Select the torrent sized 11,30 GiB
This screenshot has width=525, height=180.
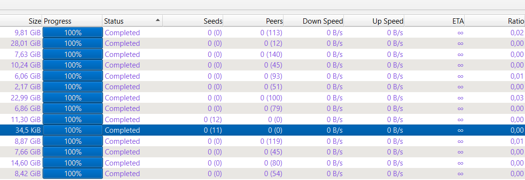point(263,120)
